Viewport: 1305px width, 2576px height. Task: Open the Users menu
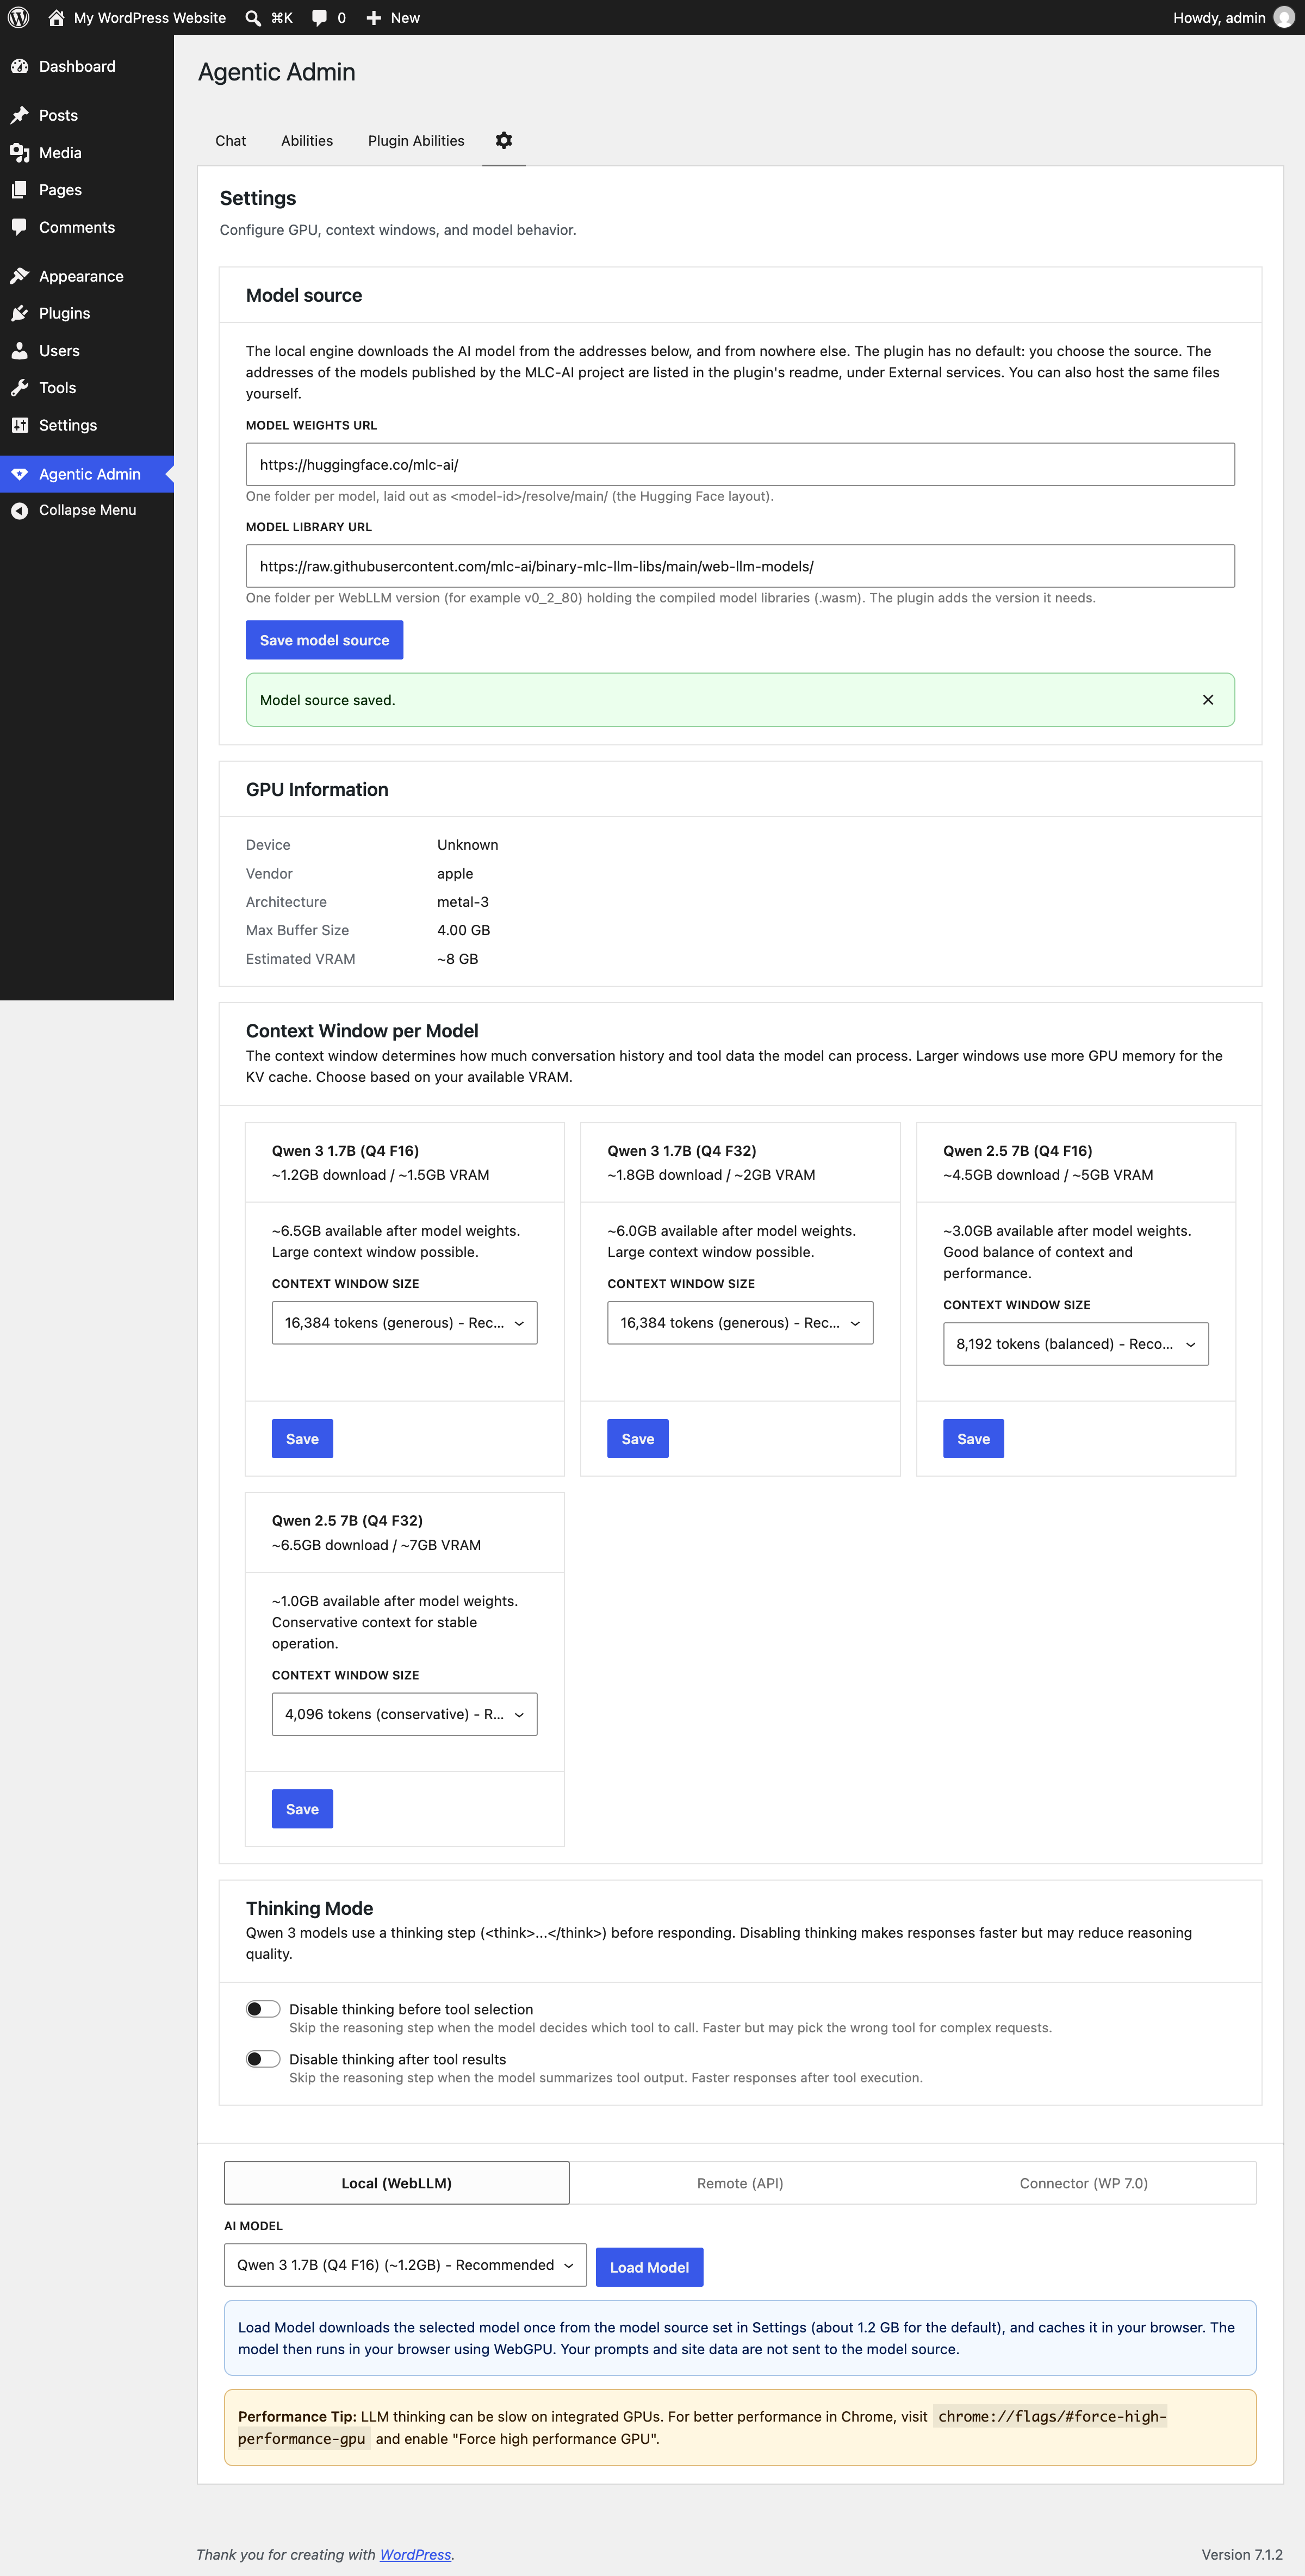pyautogui.click(x=87, y=350)
